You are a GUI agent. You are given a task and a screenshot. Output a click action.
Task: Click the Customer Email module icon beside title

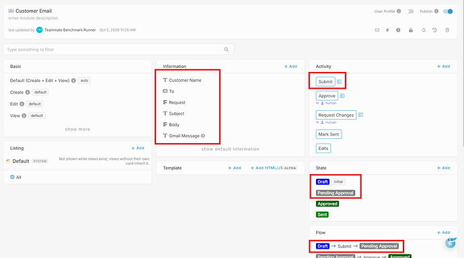click(x=11, y=11)
